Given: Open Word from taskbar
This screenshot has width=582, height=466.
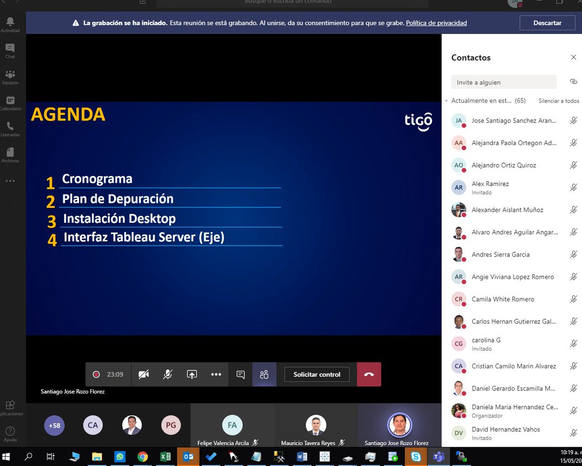Looking at the screenshot, I should [302, 456].
